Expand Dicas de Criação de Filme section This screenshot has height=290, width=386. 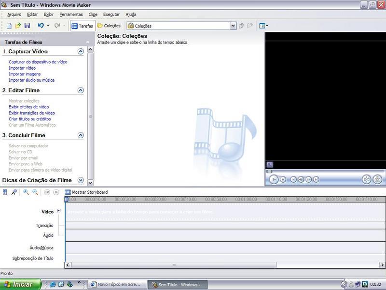pyautogui.click(x=81, y=180)
